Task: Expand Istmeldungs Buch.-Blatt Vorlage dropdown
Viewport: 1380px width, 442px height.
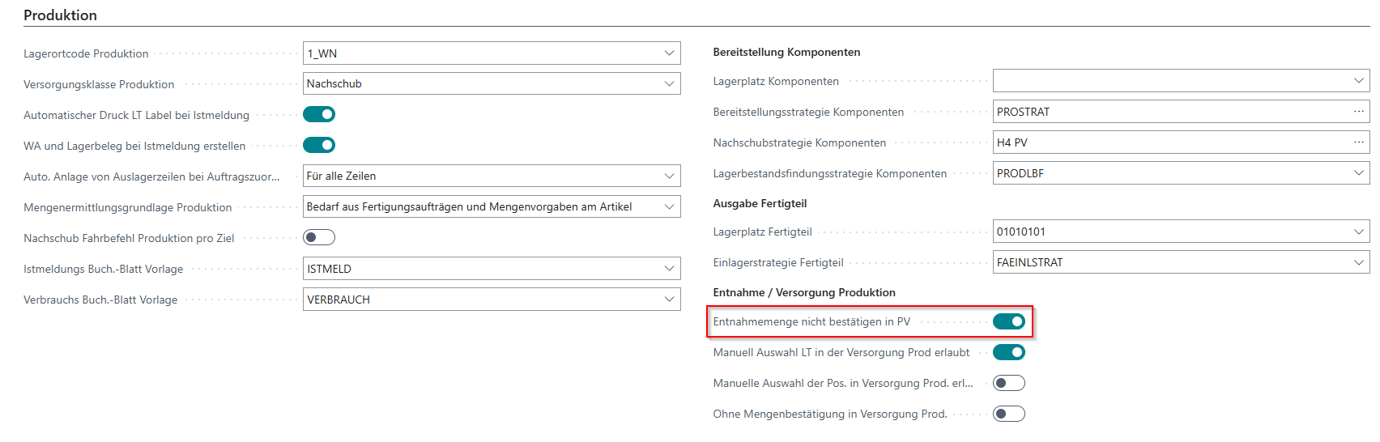Action: 669,269
